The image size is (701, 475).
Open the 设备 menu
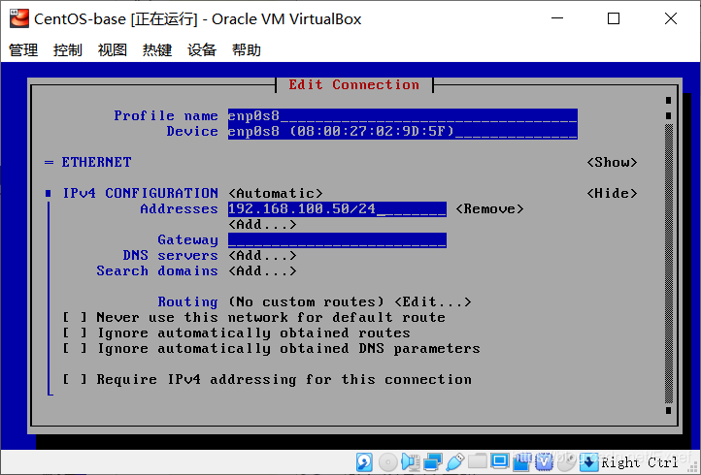click(x=202, y=50)
